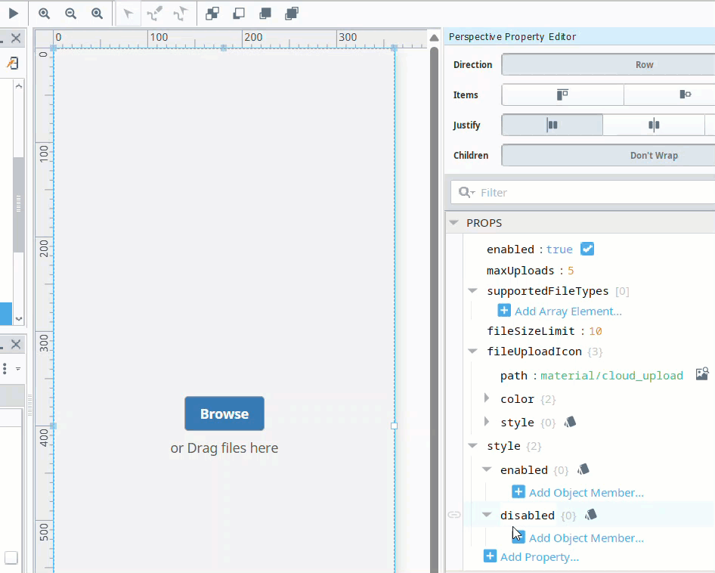The width and height of the screenshot is (715, 573).
Task: Click the 'or Drag files here' text
Action: coord(224,448)
